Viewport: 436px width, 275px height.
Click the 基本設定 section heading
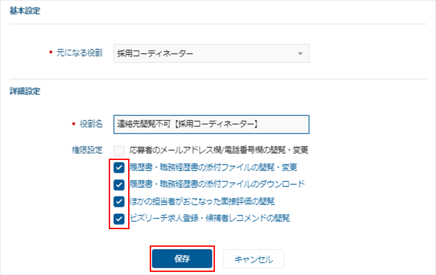[25, 11]
